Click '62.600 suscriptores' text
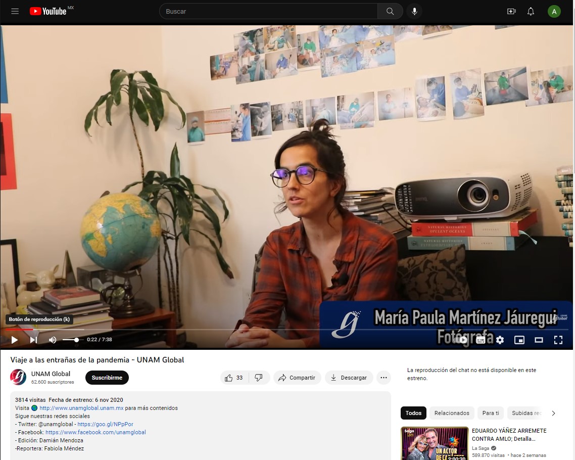 53,382
